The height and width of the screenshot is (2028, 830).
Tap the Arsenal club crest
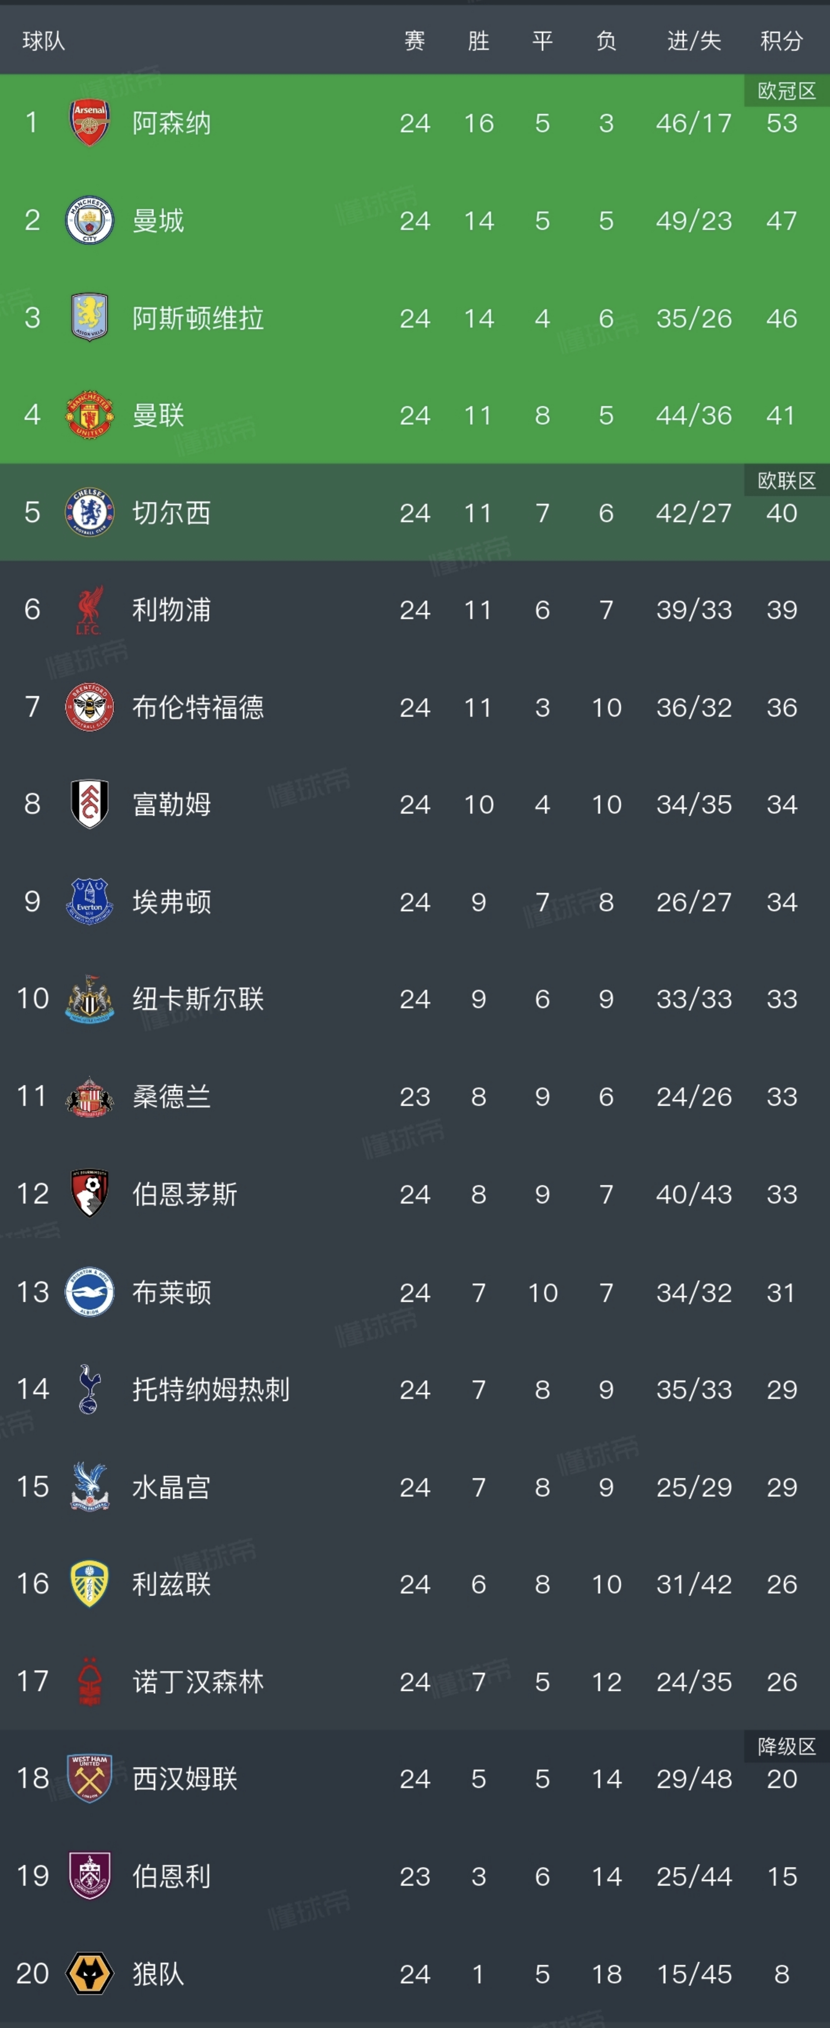[90, 123]
